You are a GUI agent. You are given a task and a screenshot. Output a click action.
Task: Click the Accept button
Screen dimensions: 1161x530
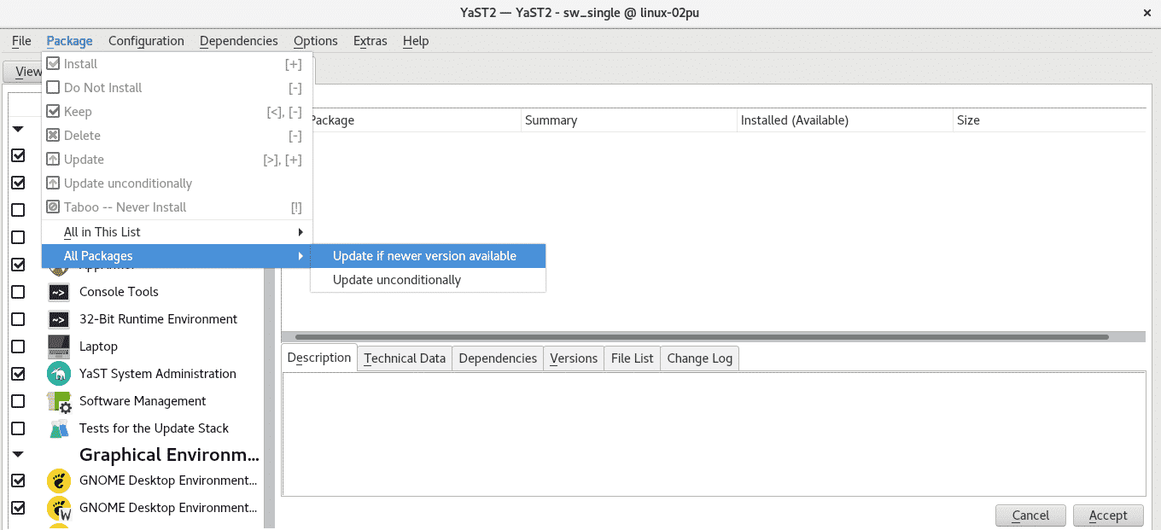click(x=1108, y=515)
